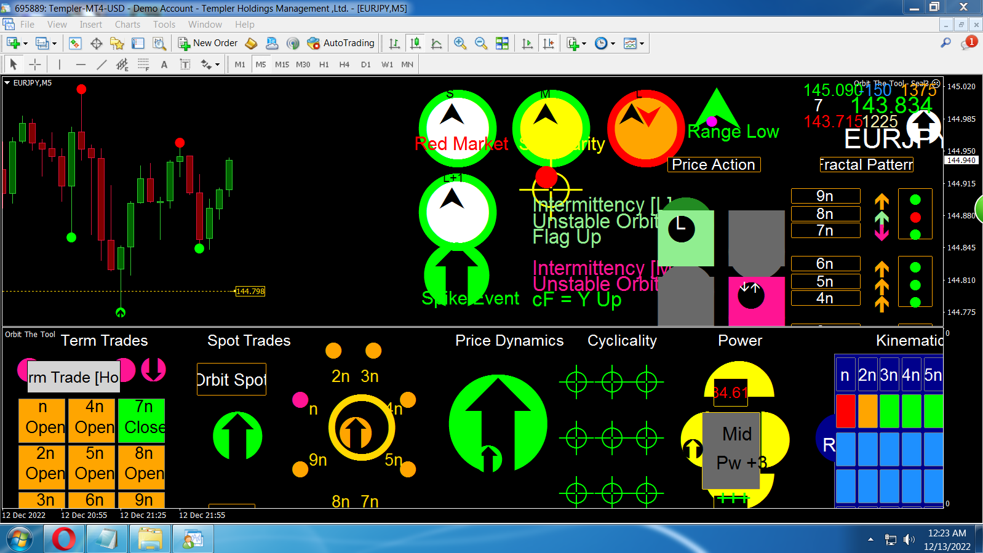Select the Fibonacci retracement tool
This screenshot has width=983, height=553.
tap(143, 64)
